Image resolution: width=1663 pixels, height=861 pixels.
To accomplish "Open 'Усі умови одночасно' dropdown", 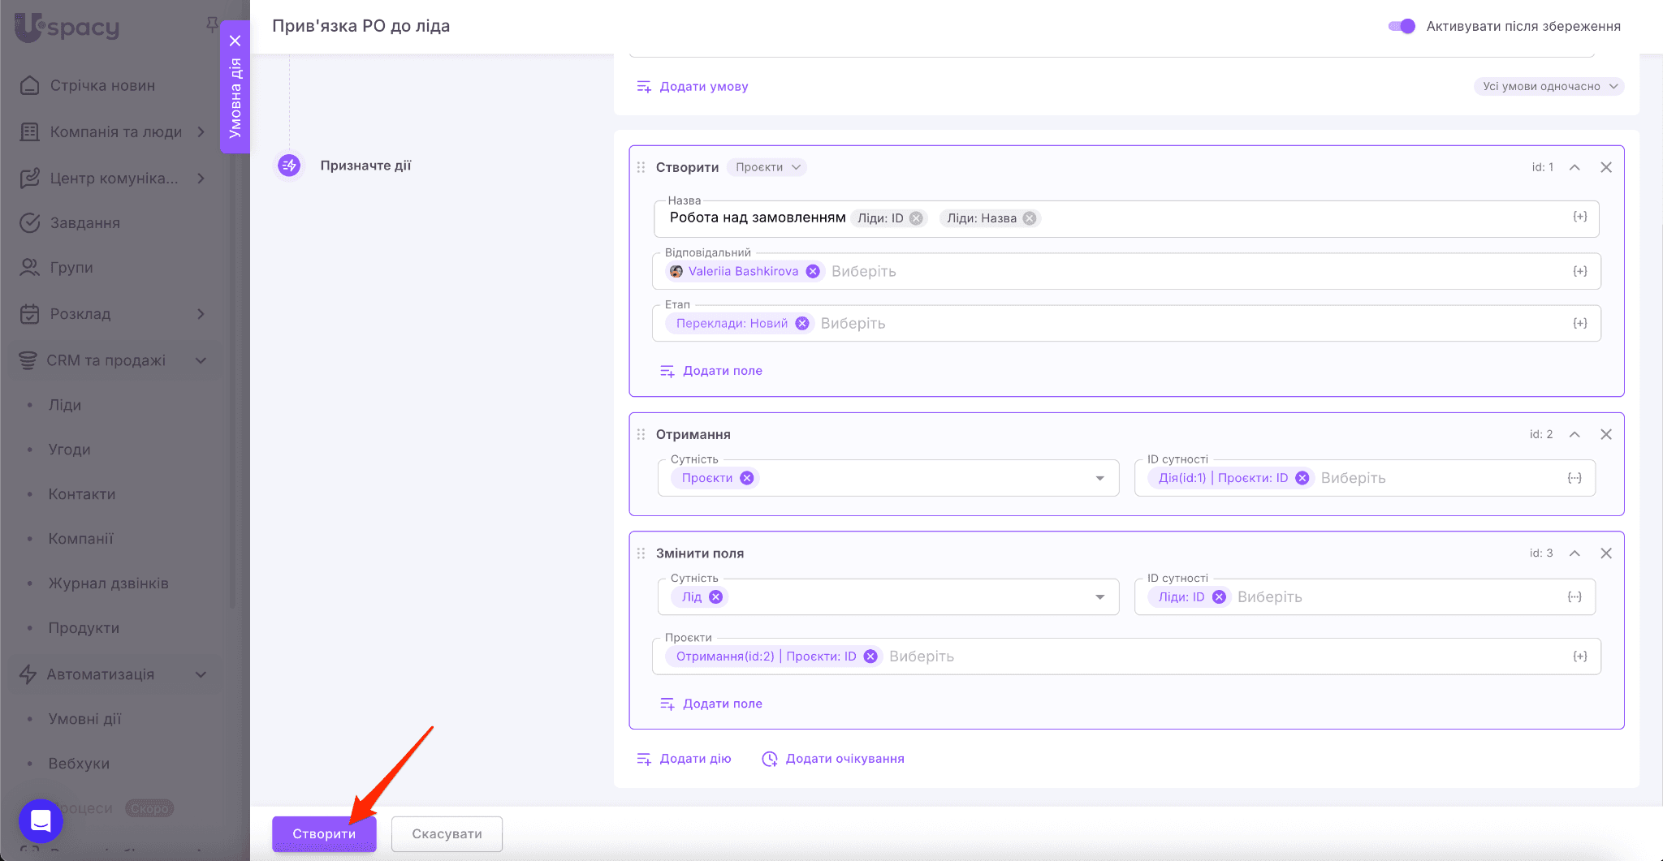I will (x=1549, y=86).
